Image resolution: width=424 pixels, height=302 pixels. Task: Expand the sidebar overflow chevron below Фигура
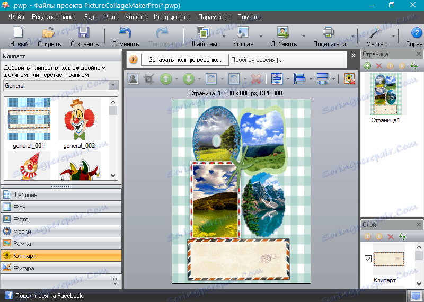115,281
